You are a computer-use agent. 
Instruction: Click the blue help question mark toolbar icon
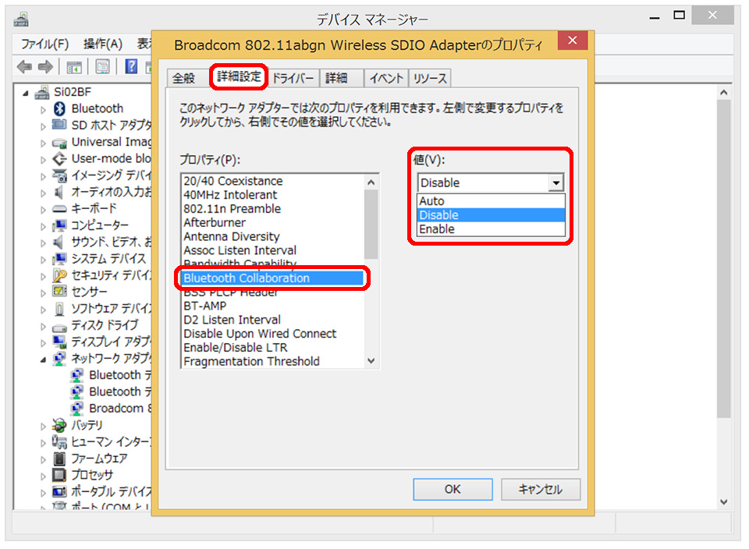point(131,66)
